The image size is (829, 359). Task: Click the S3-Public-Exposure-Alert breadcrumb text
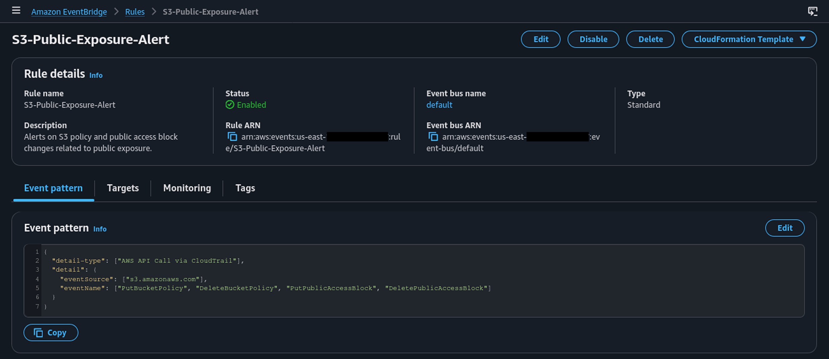coord(211,12)
